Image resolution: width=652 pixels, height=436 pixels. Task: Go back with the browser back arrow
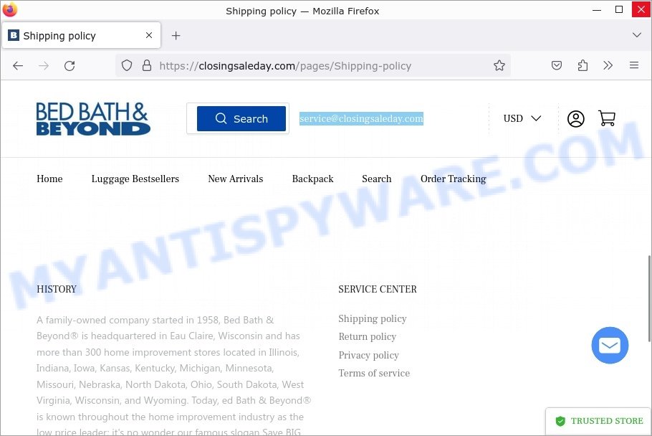click(18, 66)
